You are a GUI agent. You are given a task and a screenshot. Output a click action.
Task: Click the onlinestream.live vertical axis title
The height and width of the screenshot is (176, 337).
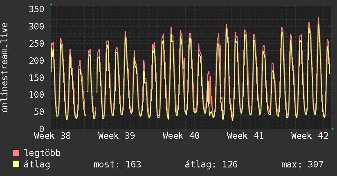pyautogui.click(x=5, y=68)
